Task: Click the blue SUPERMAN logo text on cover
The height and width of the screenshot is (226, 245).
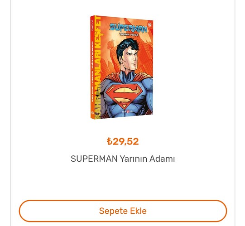Action: point(128,28)
